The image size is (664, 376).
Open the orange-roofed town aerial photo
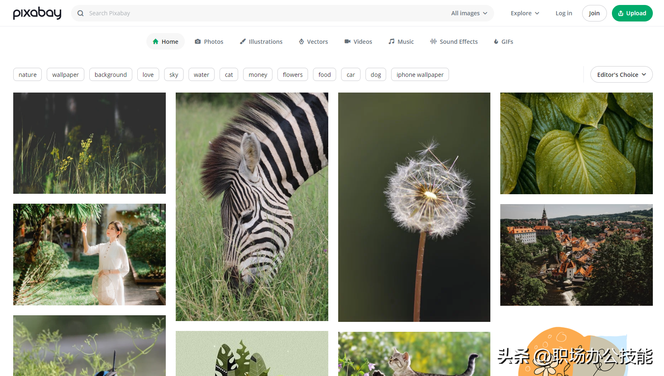click(576, 255)
